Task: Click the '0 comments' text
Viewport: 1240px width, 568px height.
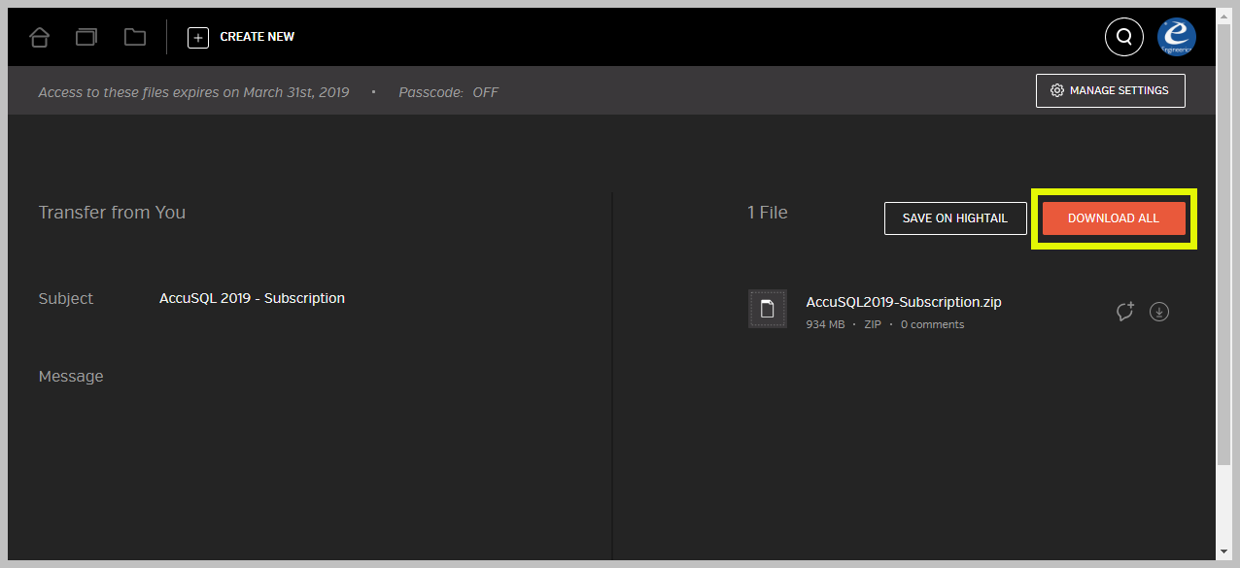Action: click(x=932, y=324)
